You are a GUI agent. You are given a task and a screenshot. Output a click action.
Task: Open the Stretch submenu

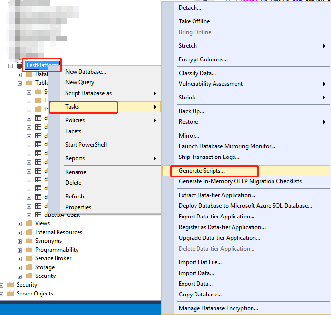point(246,46)
